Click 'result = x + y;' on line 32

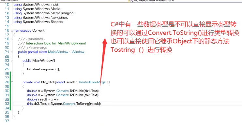pyautogui.click(x=49, y=99)
